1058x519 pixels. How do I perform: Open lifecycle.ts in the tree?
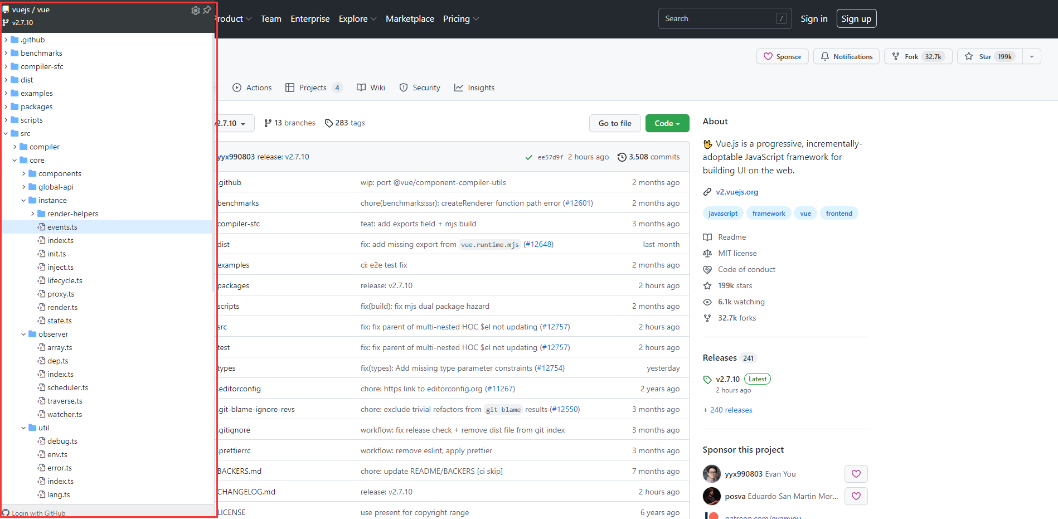pos(65,280)
